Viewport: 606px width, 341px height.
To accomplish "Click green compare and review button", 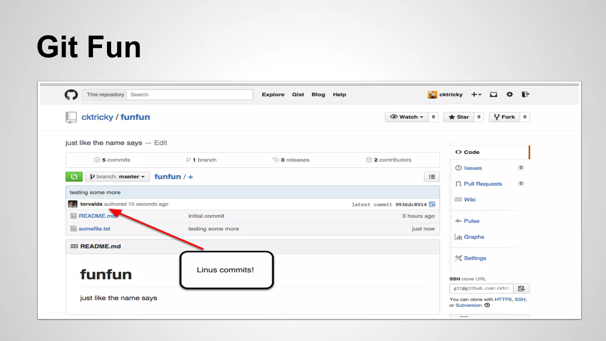I will [x=74, y=177].
